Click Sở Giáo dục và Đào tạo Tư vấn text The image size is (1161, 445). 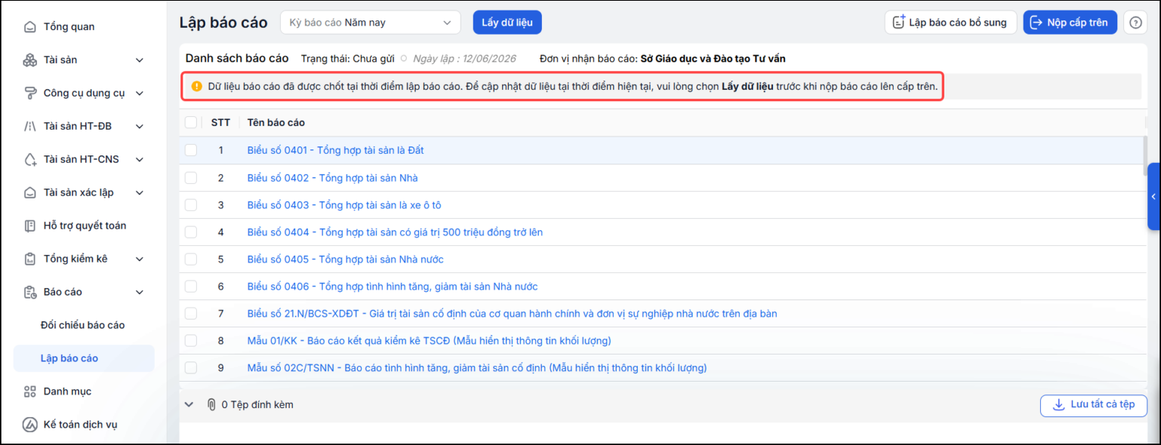click(x=713, y=58)
